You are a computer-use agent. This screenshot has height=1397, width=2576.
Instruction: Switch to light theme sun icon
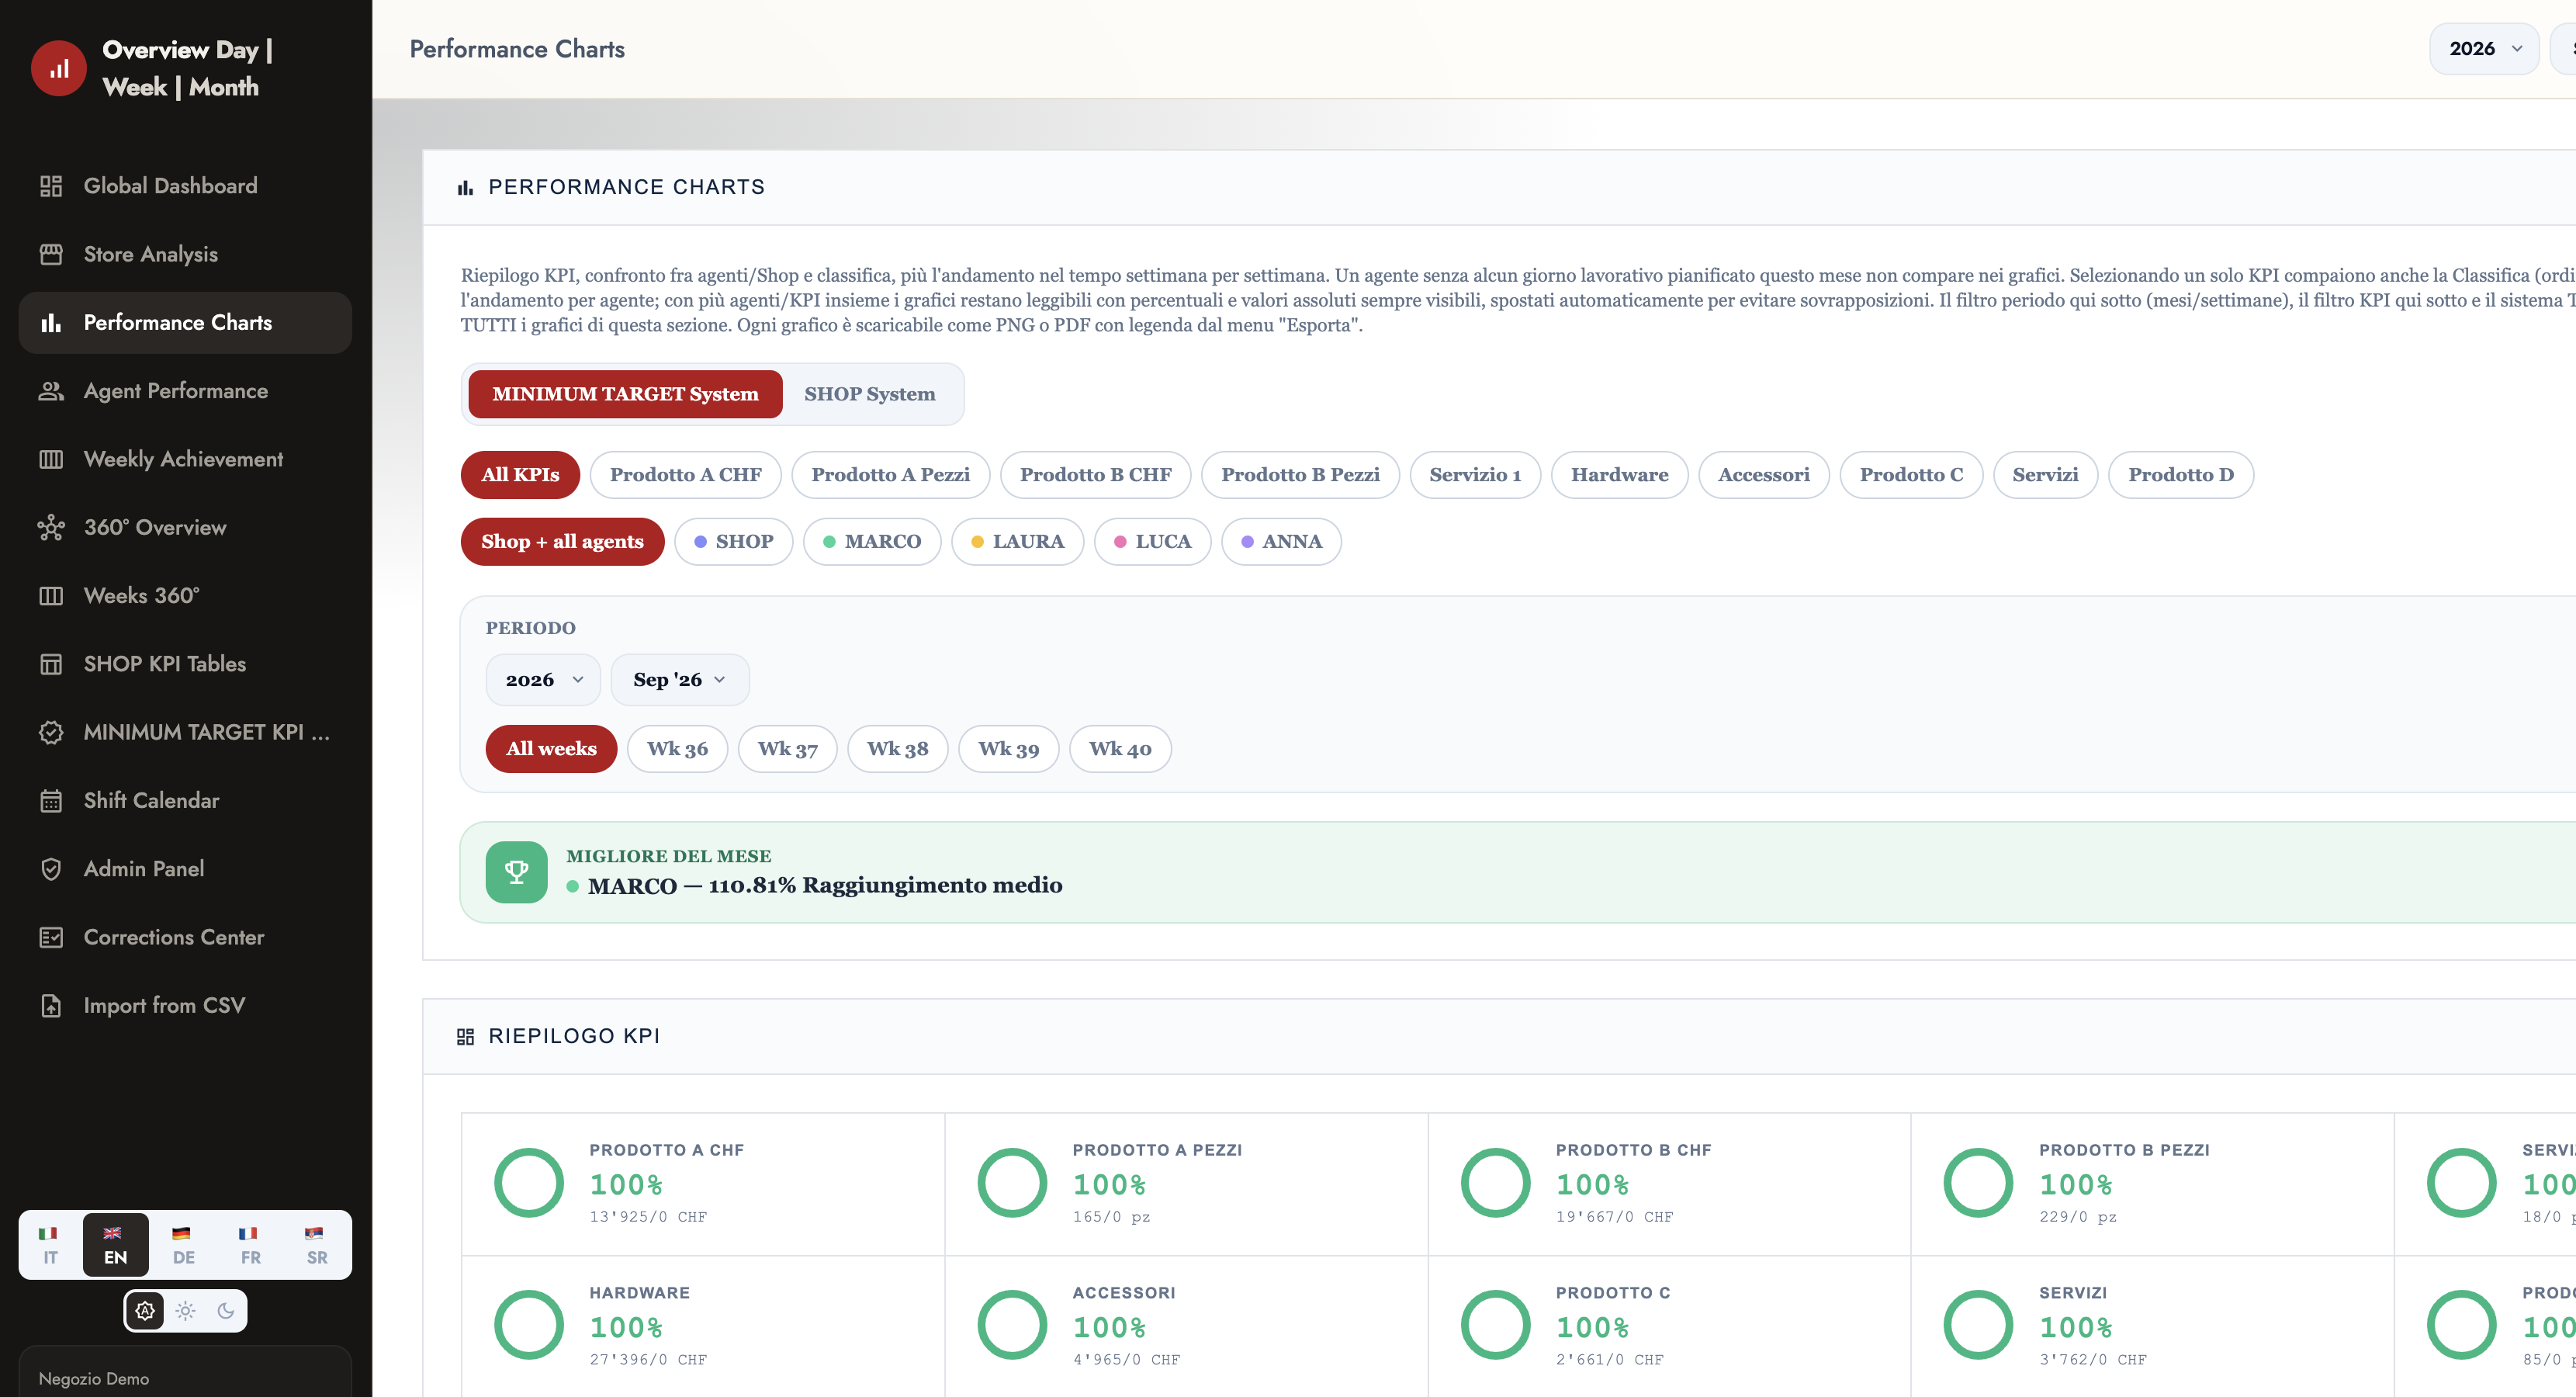[x=185, y=1311]
